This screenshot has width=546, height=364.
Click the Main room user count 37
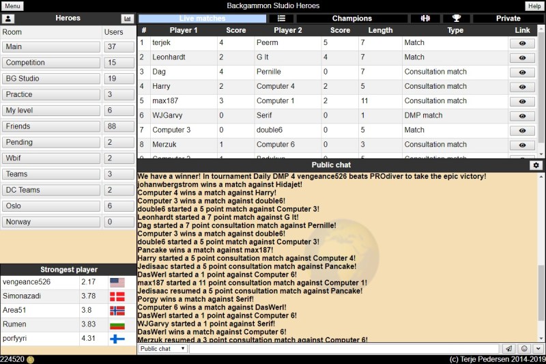pos(119,46)
